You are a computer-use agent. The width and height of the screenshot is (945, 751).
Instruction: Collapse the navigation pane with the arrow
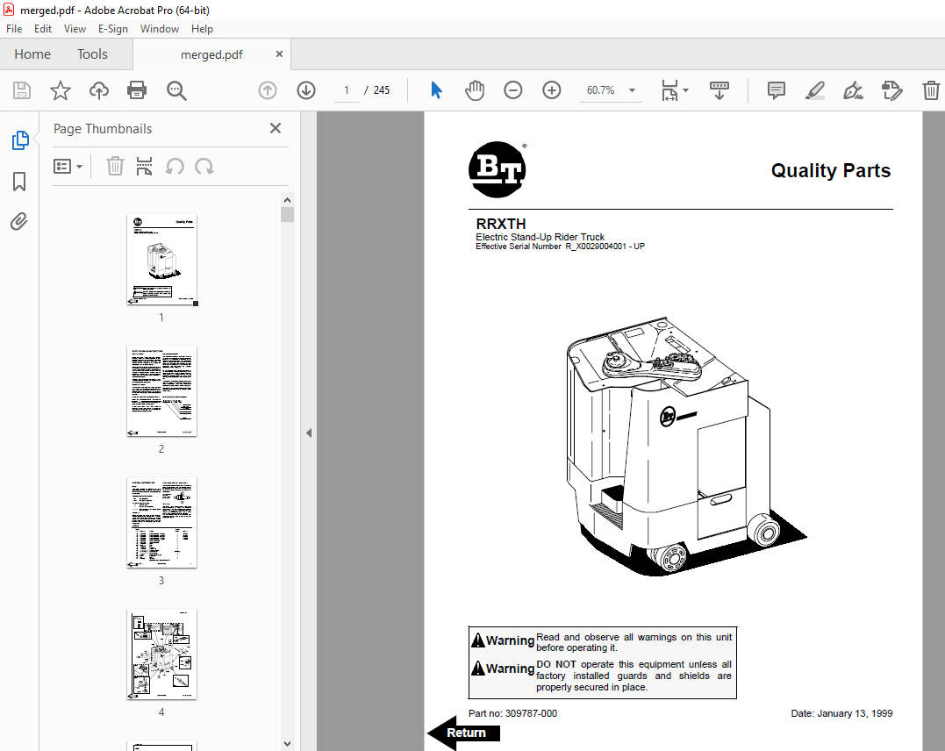pyautogui.click(x=309, y=433)
